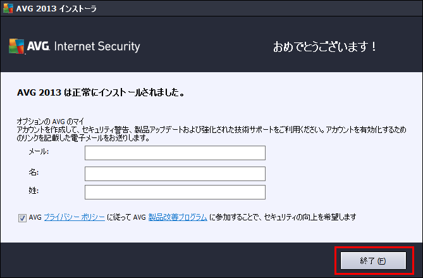Click the 終了 (F) finish button

pyautogui.click(x=373, y=260)
